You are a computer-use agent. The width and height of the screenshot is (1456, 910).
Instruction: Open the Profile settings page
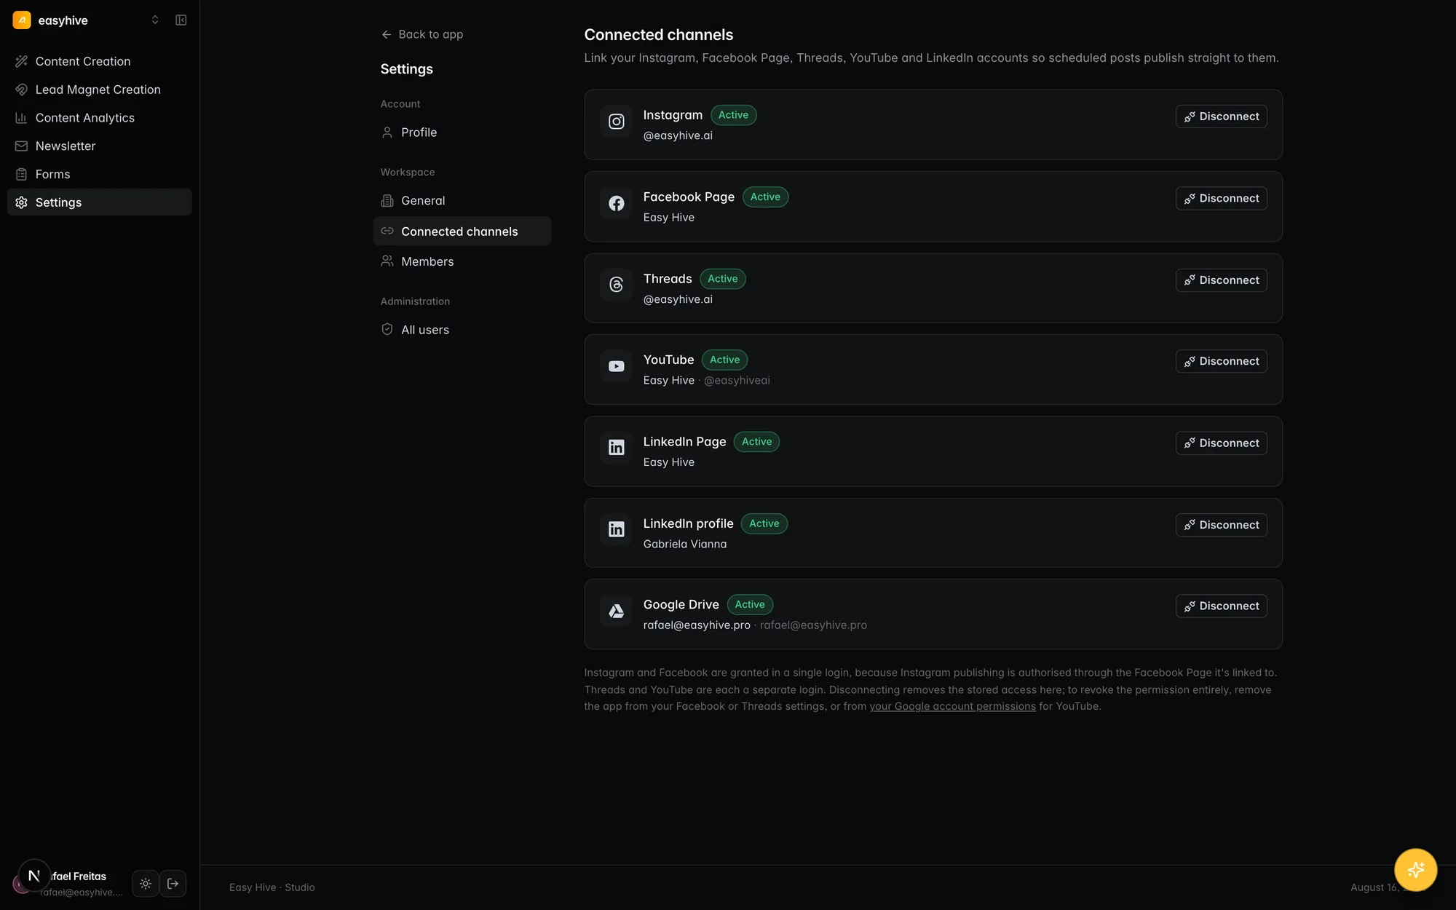[x=462, y=132]
